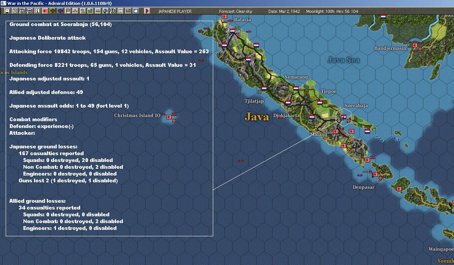
Task: Click the 'Japanese ground losses:' line
Action: click(x=43, y=146)
